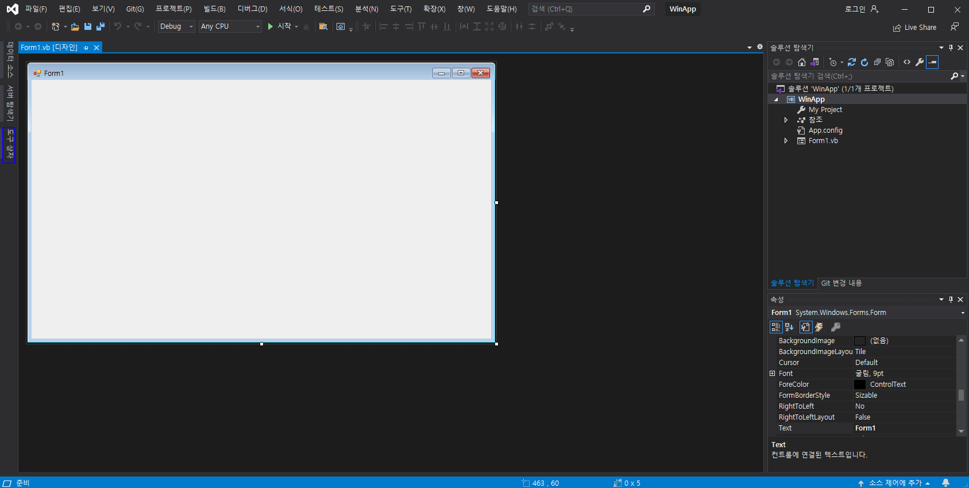The image size is (969, 488).
Task: Open the 편집(E) menu
Action: [x=69, y=9]
